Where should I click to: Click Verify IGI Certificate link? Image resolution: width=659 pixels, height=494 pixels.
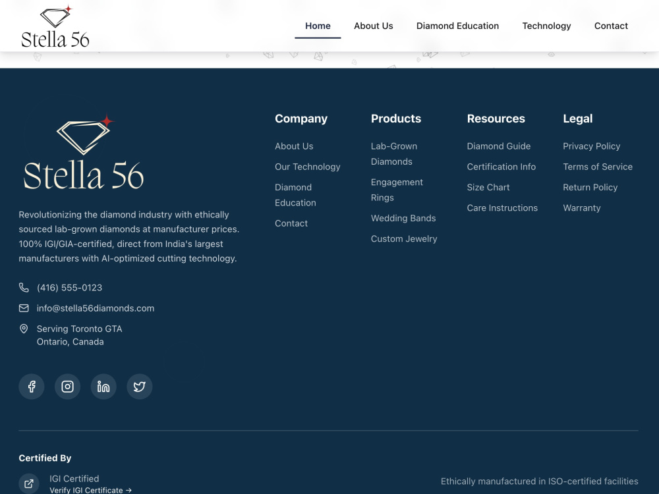91,490
